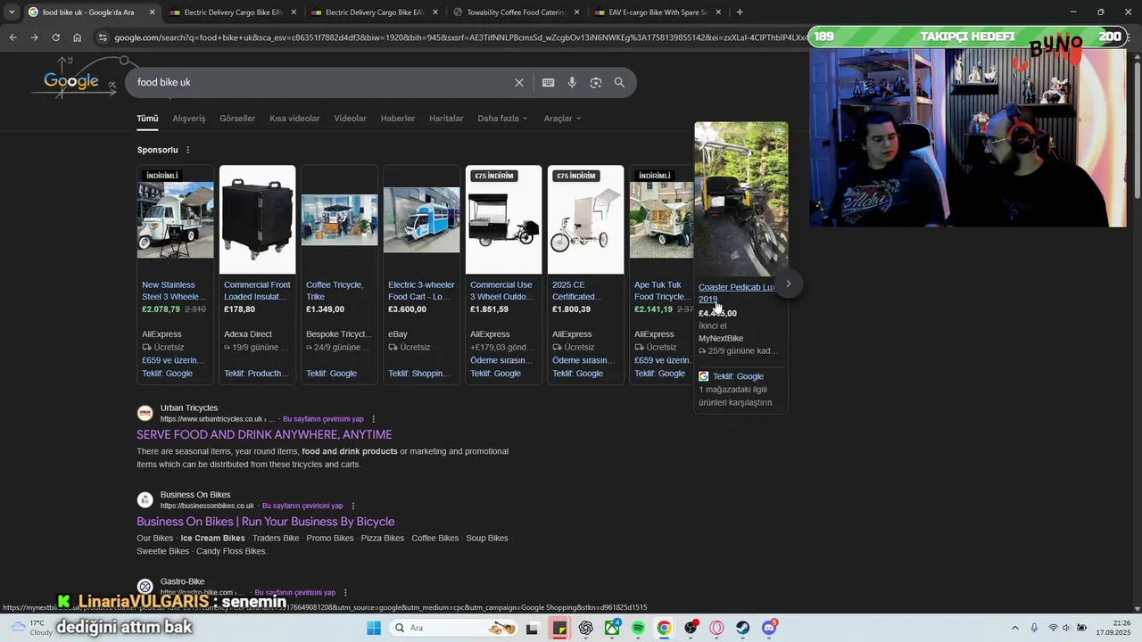Switch to the 'Görseller' tab
This screenshot has width=1142, height=642.
pos(237,119)
